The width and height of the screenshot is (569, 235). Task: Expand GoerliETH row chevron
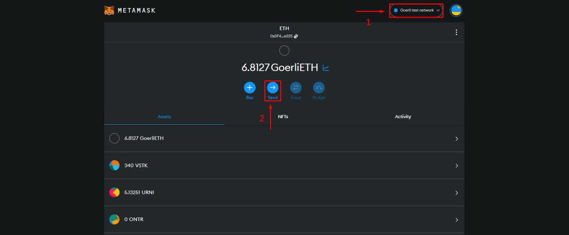pos(457,139)
